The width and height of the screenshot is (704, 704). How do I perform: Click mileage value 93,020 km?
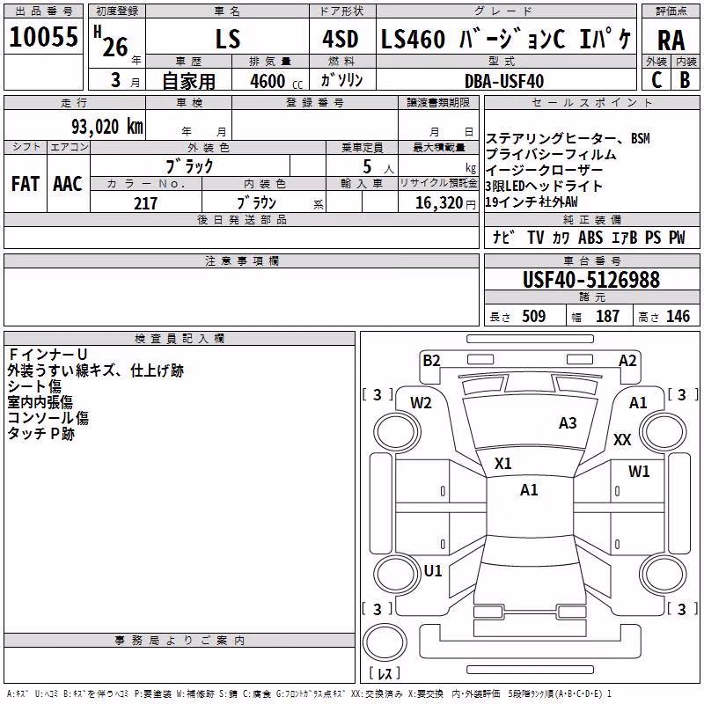pyautogui.click(x=106, y=127)
